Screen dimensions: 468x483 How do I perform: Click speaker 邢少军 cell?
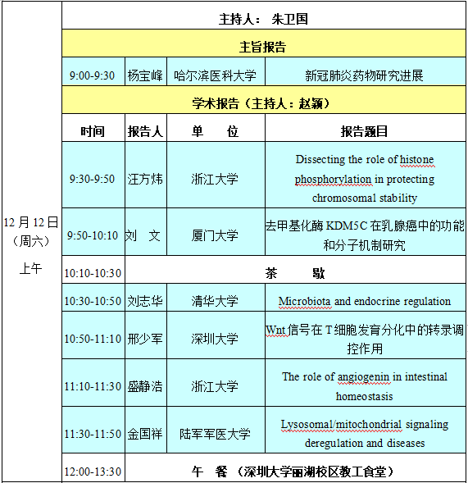click(x=146, y=335)
